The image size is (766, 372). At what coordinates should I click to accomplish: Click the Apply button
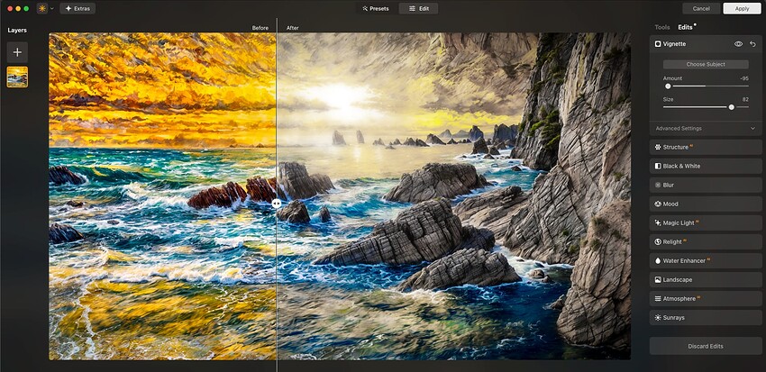tap(742, 8)
